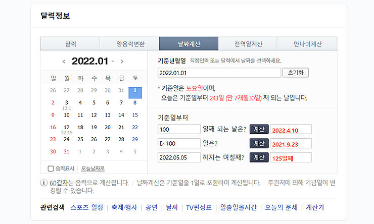Viewport: 374px width, 224px height.
Task: Open the 2022.01 month dropdown arrow
Action: point(113,62)
